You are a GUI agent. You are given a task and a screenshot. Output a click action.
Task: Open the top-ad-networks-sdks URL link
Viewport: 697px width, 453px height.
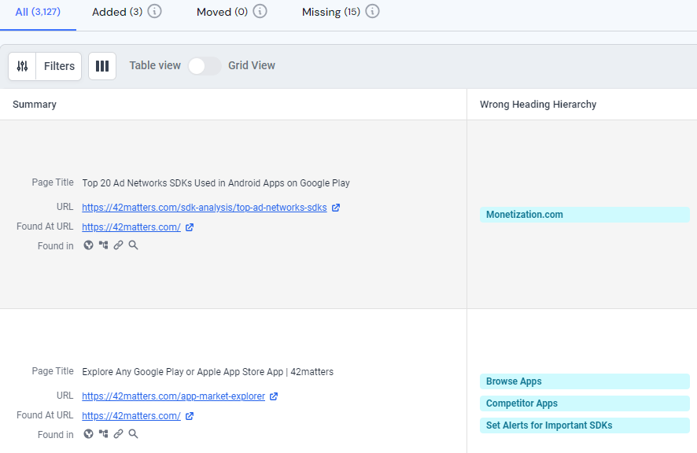[x=204, y=208]
